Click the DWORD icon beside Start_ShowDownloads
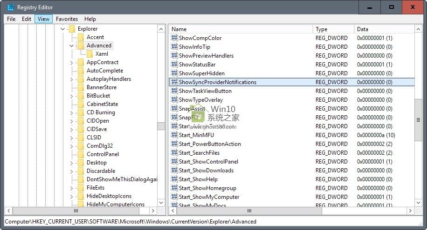 [x=174, y=170]
